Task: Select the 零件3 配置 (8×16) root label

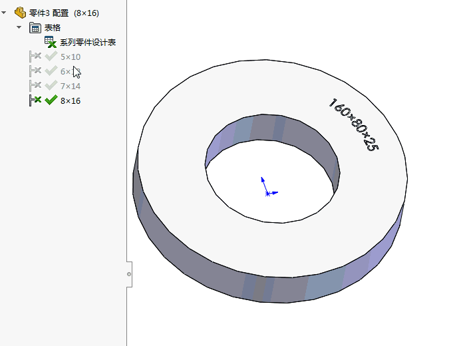Action: (x=64, y=13)
